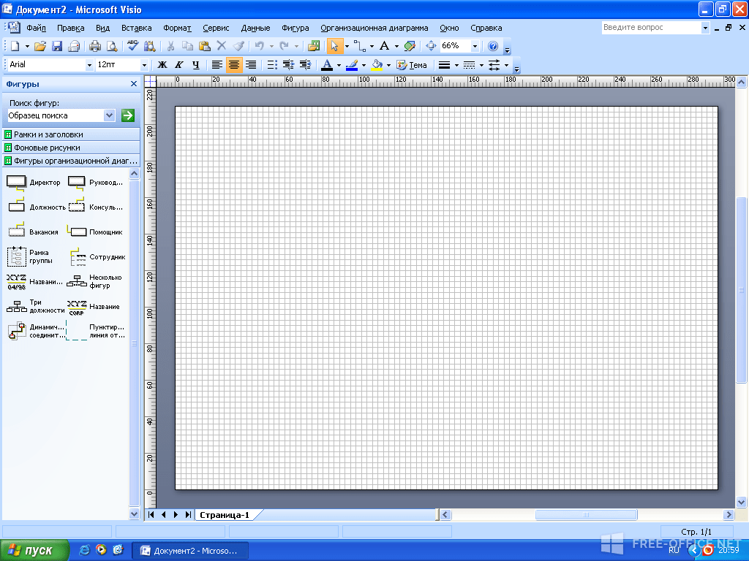Toggle italic К formatting
The height and width of the screenshot is (561, 749).
click(x=179, y=65)
